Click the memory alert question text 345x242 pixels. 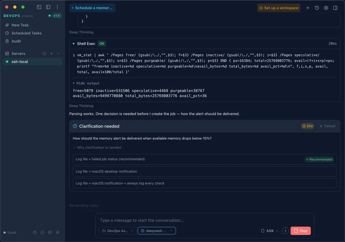tap(142, 138)
